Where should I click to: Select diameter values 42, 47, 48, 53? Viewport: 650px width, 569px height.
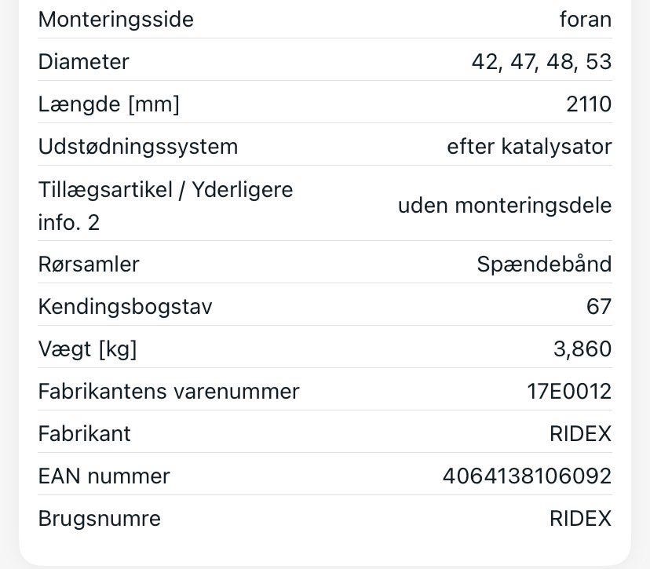(541, 61)
